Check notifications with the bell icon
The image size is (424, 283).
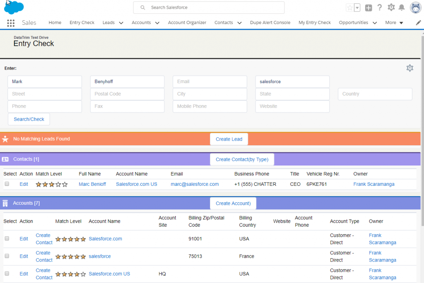pyautogui.click(x=401, y=7)
